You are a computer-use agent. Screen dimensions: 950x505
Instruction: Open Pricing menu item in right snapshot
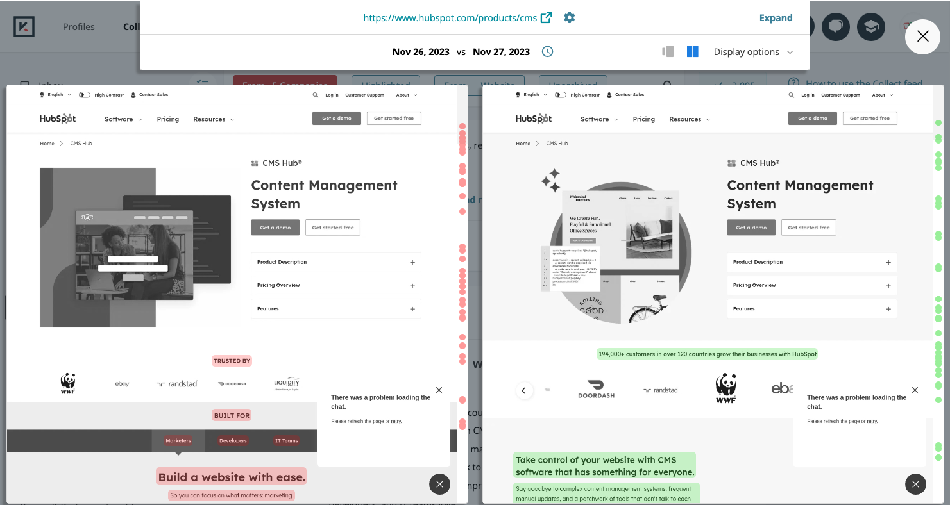click(x=643, y=119)
